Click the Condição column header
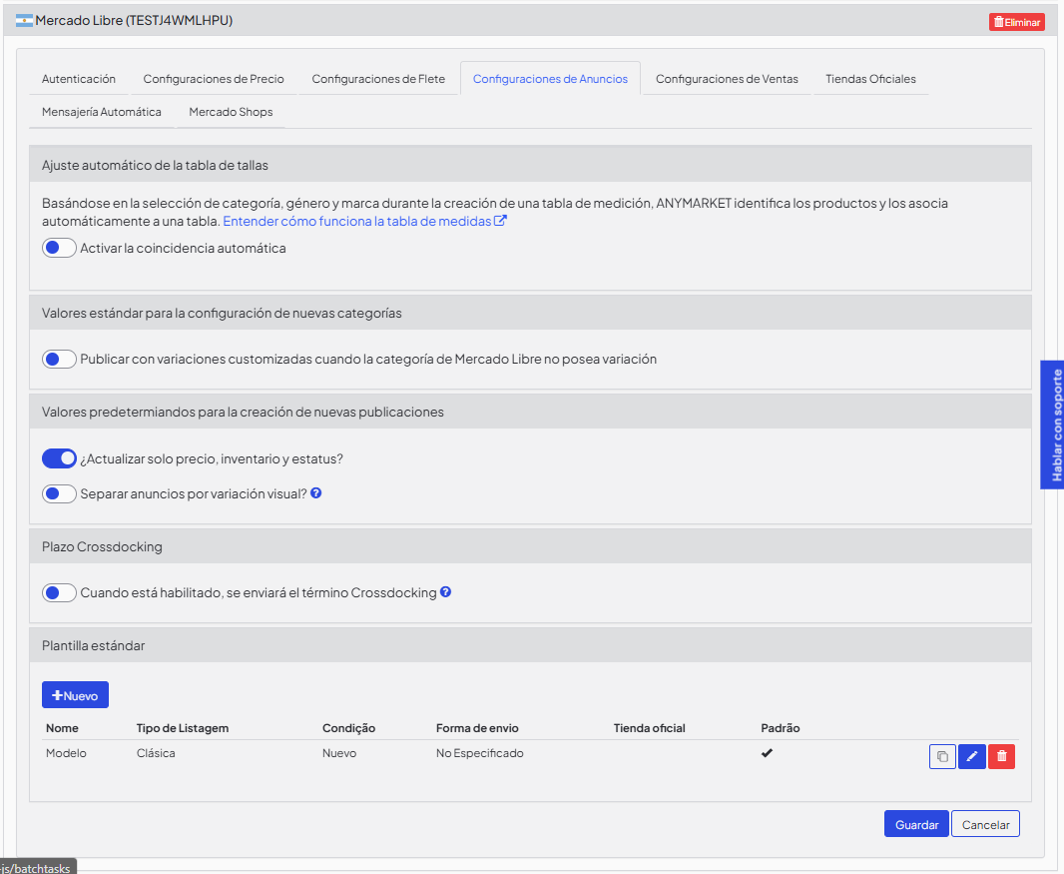This screenshot has height=874, width=1064. point(348,728)
